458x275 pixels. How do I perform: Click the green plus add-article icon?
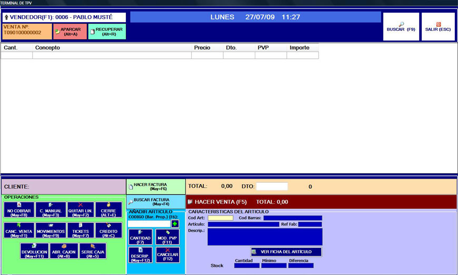(x=175, y=224)
